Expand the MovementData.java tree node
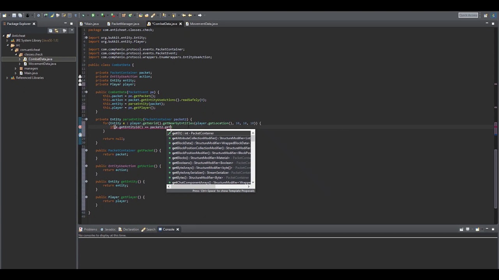This screenshot has width=499, height=280. coord(20,64)
